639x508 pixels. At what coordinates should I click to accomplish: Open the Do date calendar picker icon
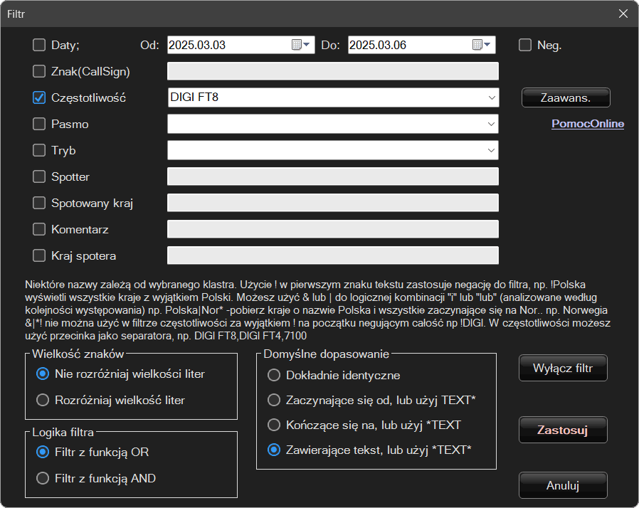click(482, 46)
